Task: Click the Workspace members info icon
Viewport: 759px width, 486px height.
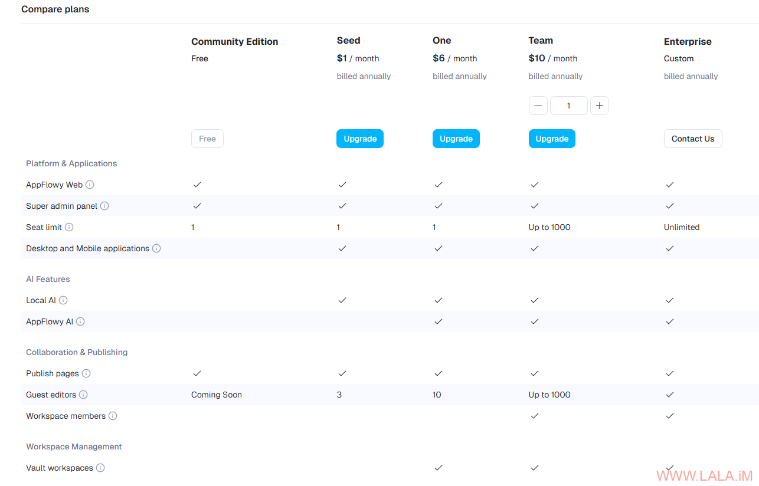Action: click(x=113, y=416)
